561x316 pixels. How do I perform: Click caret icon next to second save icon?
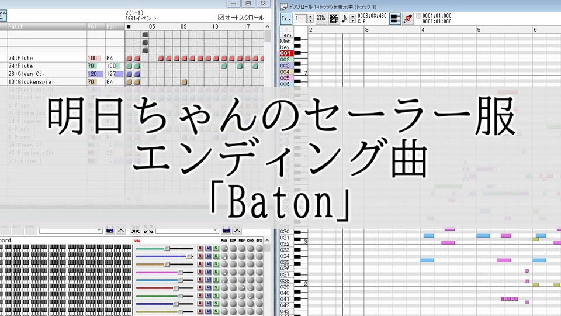pos(237,230)
